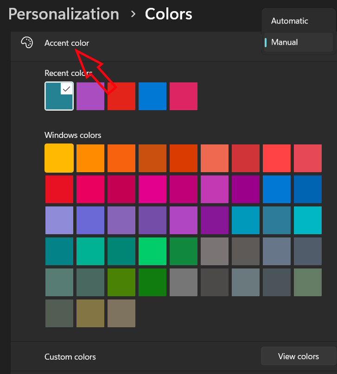Click the Custom colors section label

(70, 357)
